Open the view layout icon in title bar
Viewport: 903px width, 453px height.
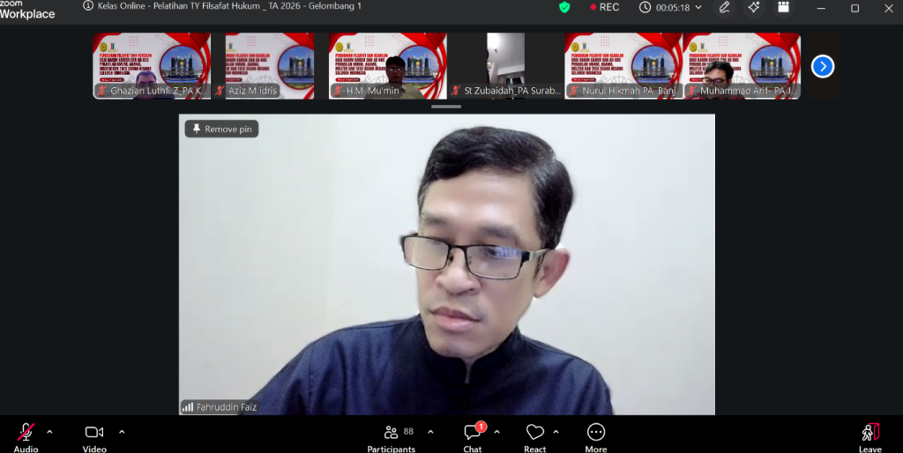pyautogui.click(x=782, y=7)
